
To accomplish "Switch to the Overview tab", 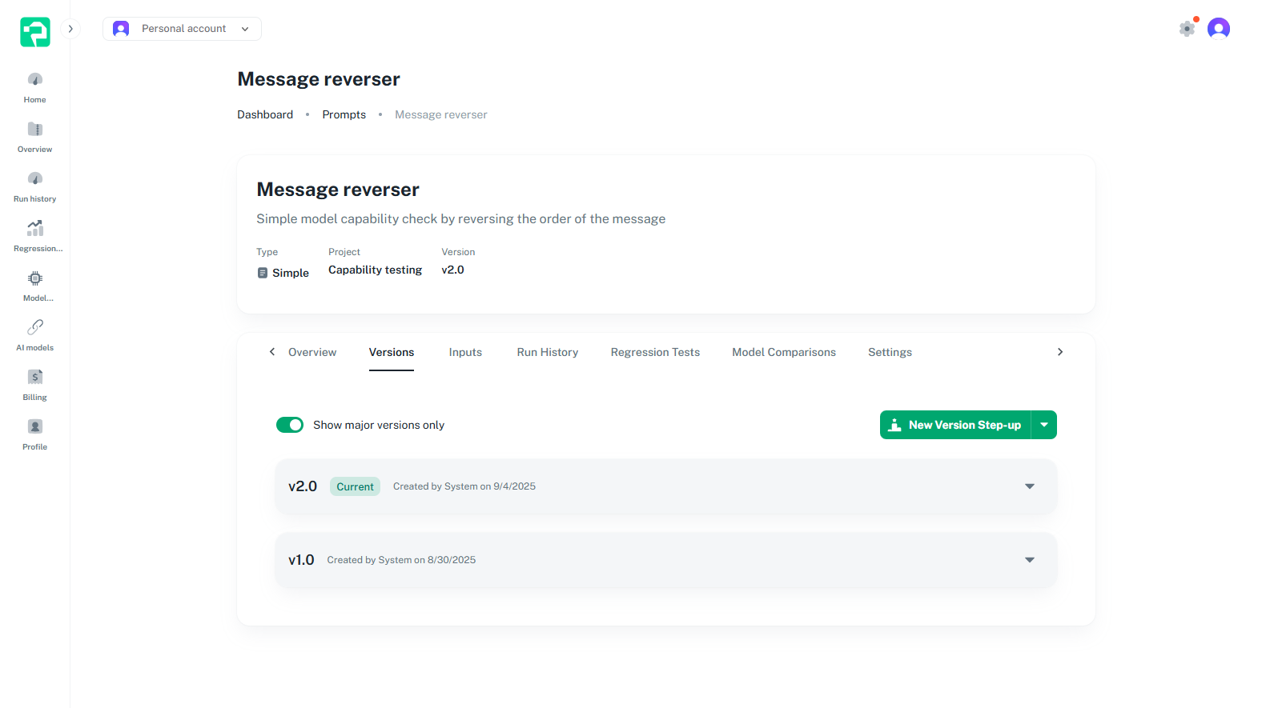I will 312,352.
